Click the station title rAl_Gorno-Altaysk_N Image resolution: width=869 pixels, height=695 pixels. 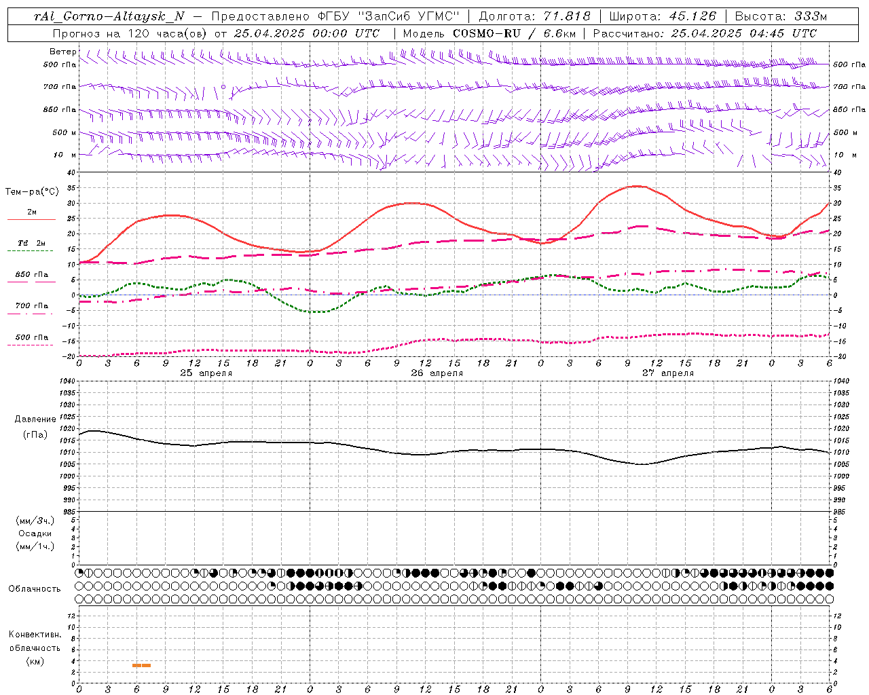click(109, 17)
